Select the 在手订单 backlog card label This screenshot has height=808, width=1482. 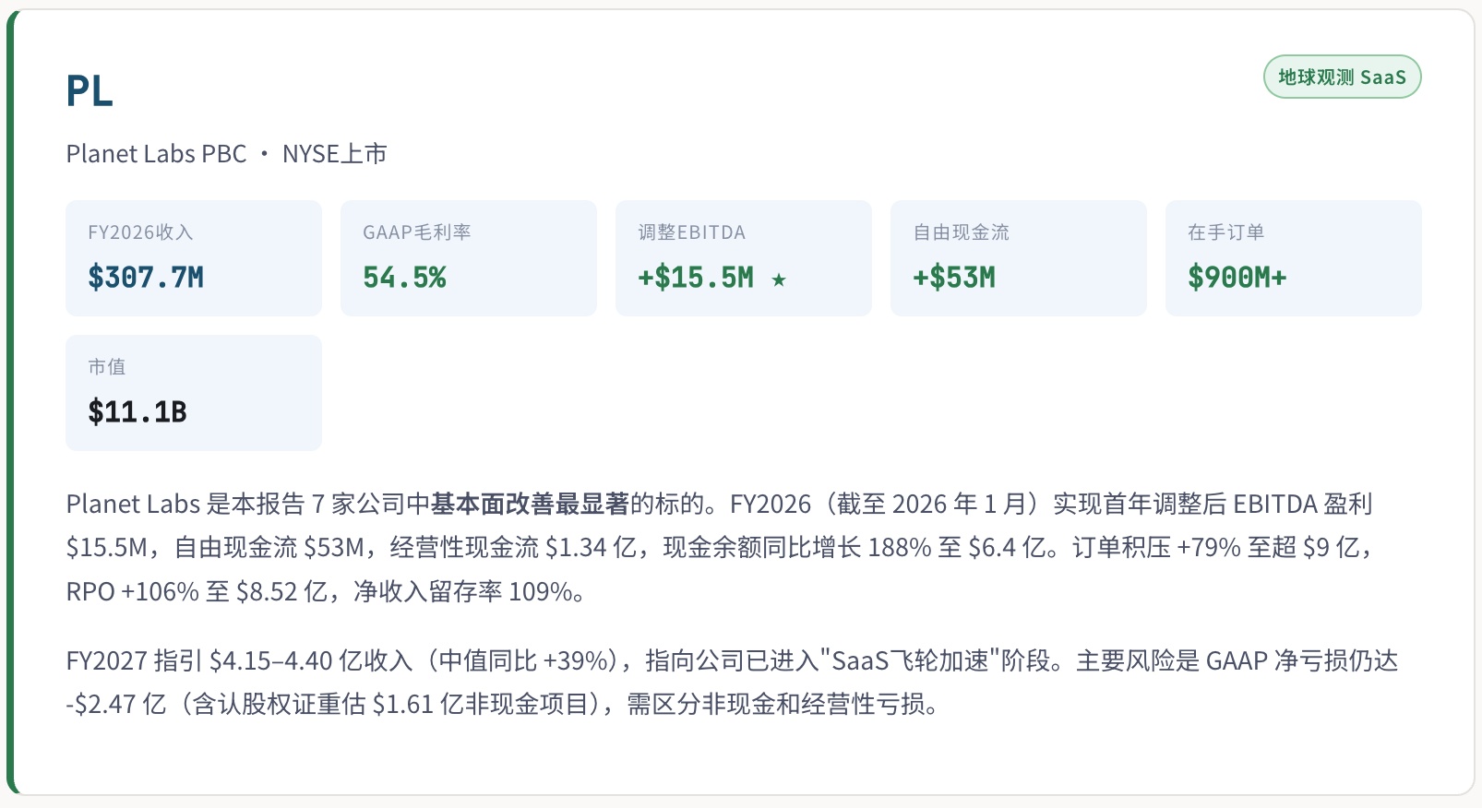(1225, 232)
